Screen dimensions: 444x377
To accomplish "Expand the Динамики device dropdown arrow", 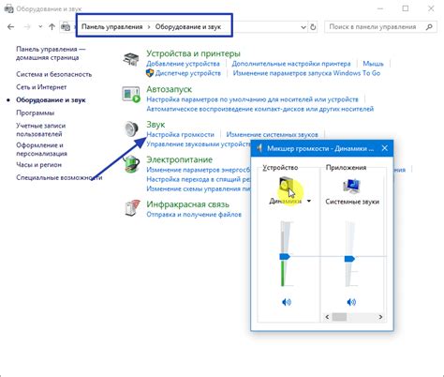I will [309, 201].
